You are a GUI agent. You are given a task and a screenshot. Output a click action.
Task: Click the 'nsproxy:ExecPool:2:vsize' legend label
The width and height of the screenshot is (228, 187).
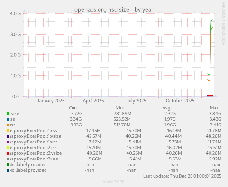pos(36,153)
